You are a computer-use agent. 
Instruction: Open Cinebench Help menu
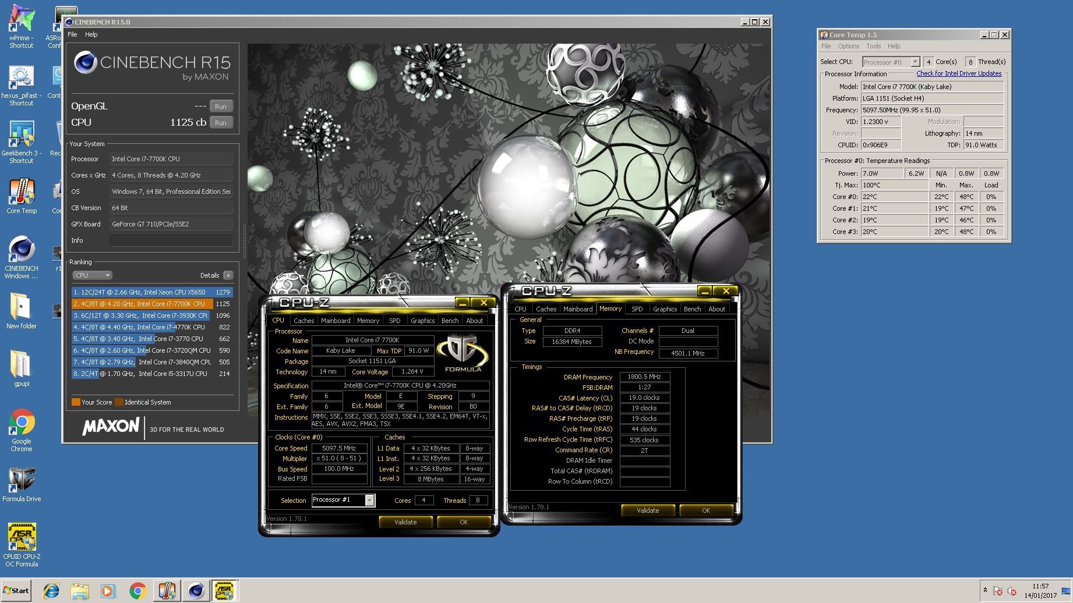91,34
